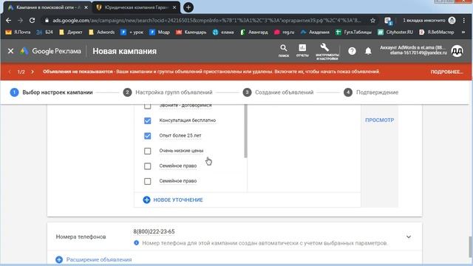Open Директ bookmark folder
The height and width of the screenshot is (266, 473).
coord(71,32)
